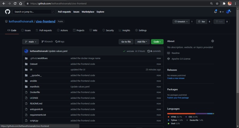Select the Code tab
The width and height of the screenshot is (239, 128).
click(x=12, y=30)
